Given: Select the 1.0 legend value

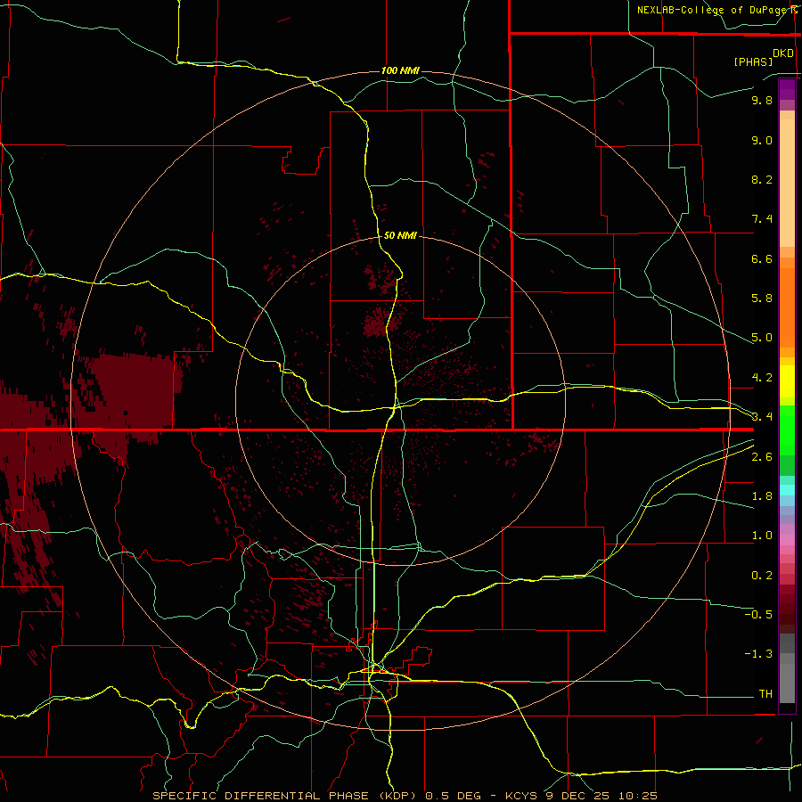Looking at the screenshot, I should (x=762, y=536).
